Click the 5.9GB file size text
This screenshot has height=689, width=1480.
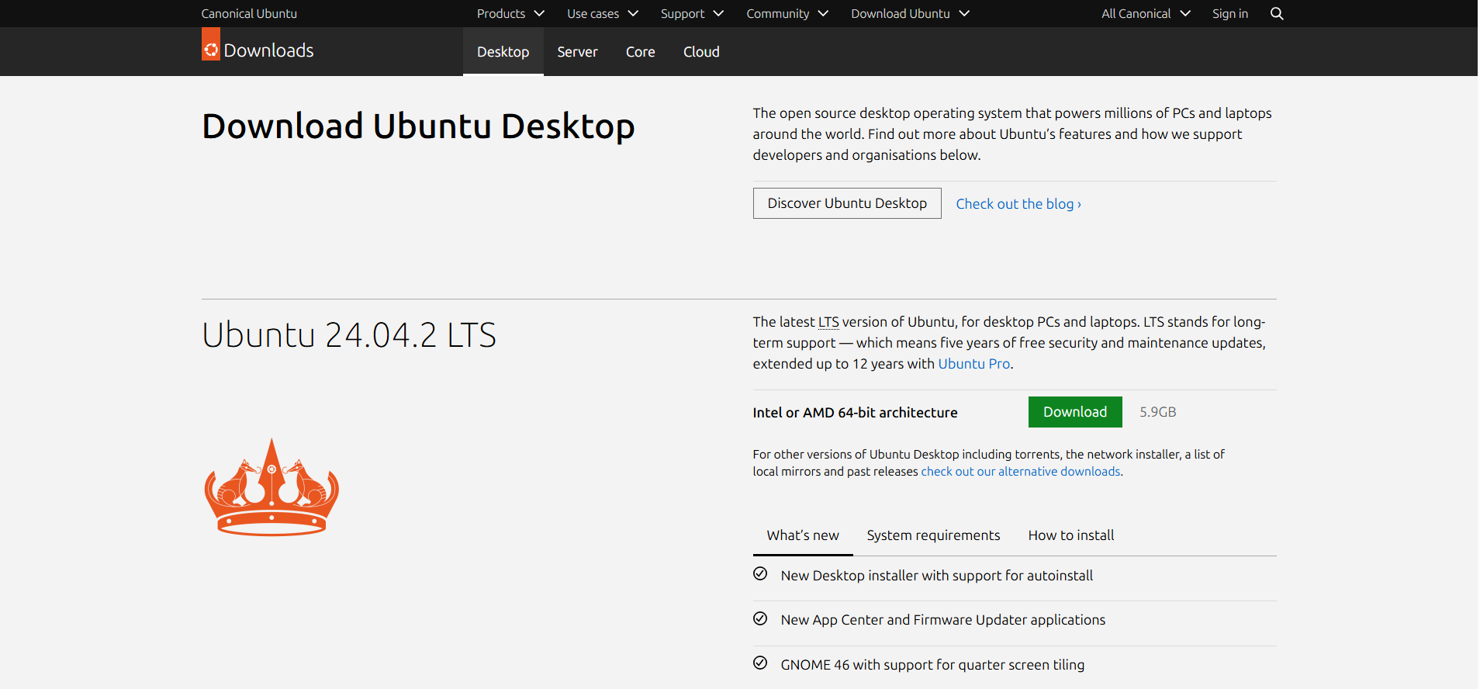(x=1158, y=412)
